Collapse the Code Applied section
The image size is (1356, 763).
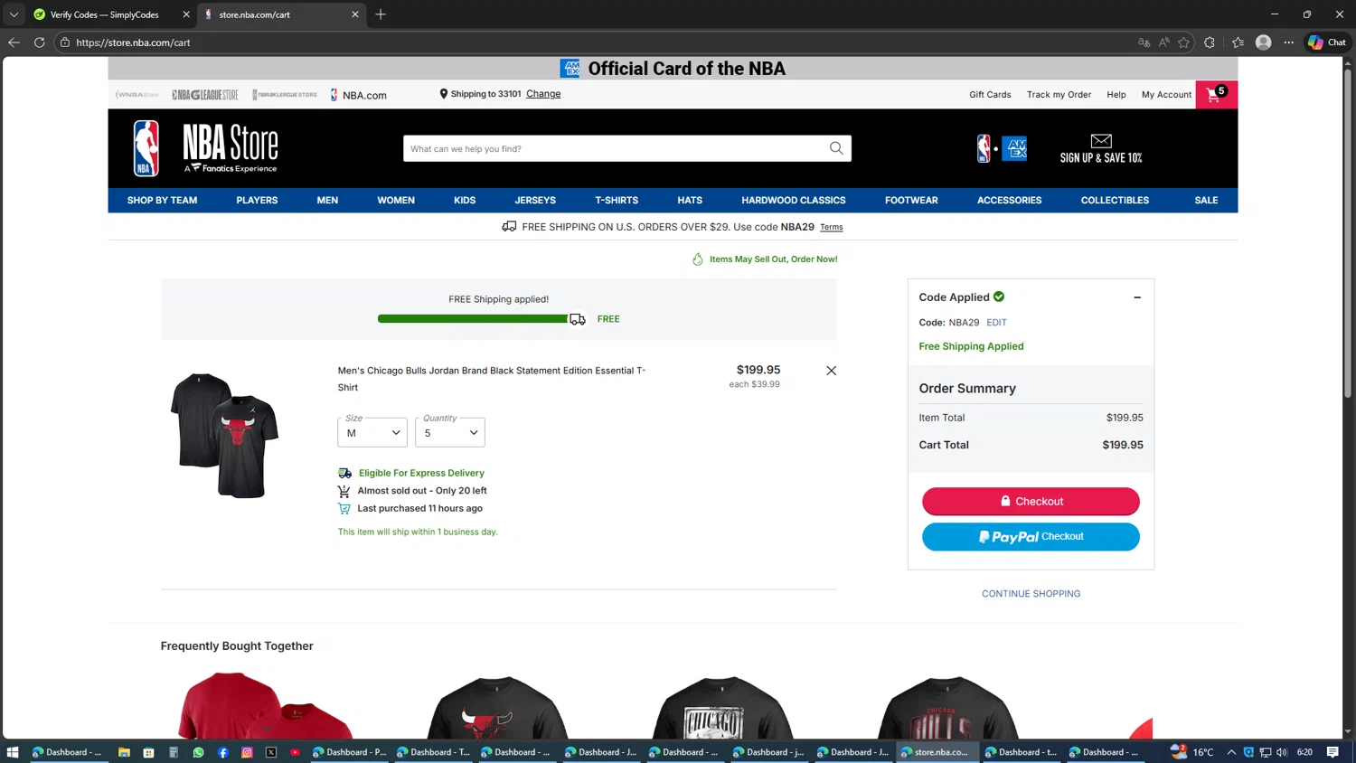click(x=1137, y=297)
